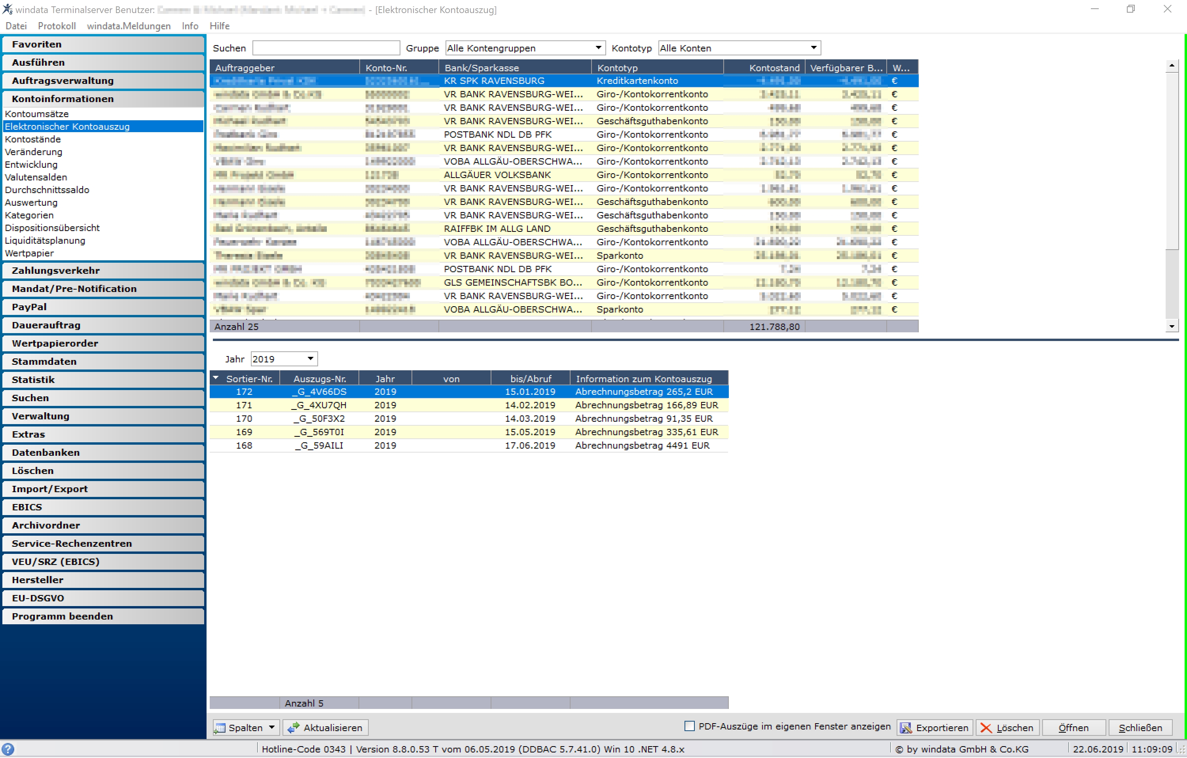The width and height of the screenshot is (1187, 758).
Task: Click the bis/Abruf column header
Action: point(531,379)
